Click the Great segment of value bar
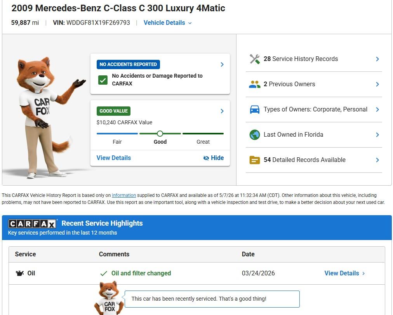 click(x=203, y=134)
